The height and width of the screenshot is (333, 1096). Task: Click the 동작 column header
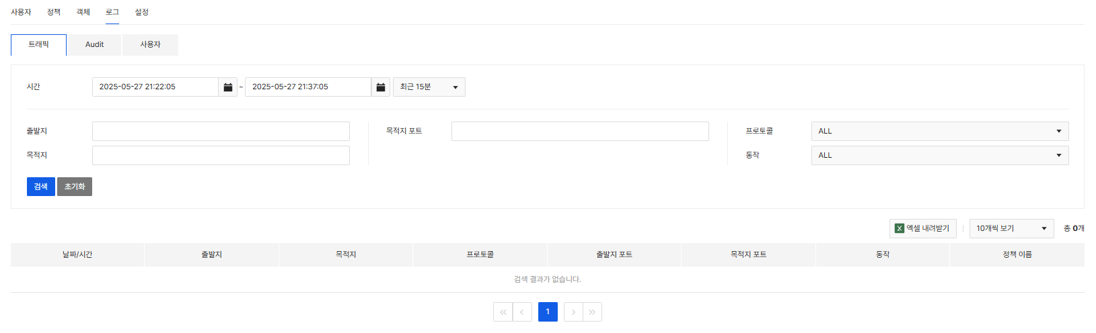pos(883,255)
